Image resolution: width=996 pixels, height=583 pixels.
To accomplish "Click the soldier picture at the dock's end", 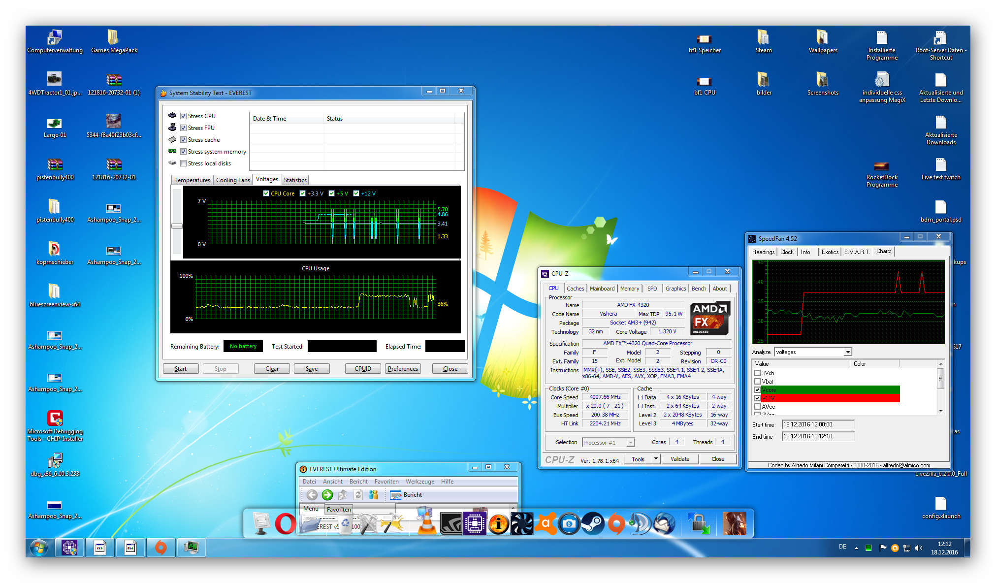I will tap(734, 524).
